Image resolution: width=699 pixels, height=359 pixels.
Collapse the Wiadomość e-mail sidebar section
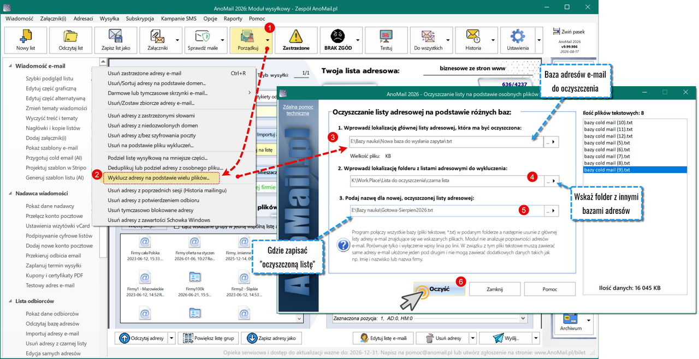click(9, 66)
